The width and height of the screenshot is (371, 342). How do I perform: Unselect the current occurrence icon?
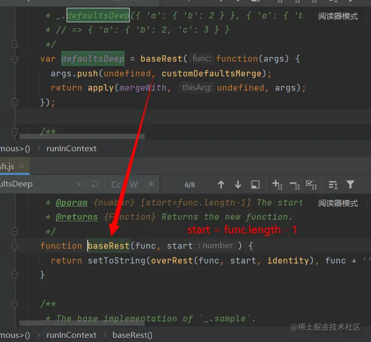coord(295,185)
